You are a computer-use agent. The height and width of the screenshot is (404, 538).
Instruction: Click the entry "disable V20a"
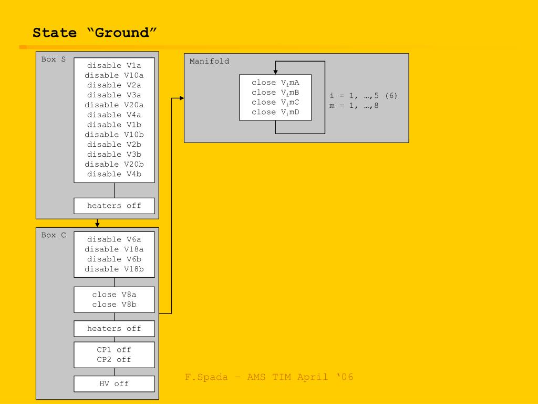pos(114,105)
